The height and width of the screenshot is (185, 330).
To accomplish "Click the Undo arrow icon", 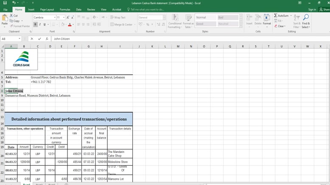I will point(14,3).
